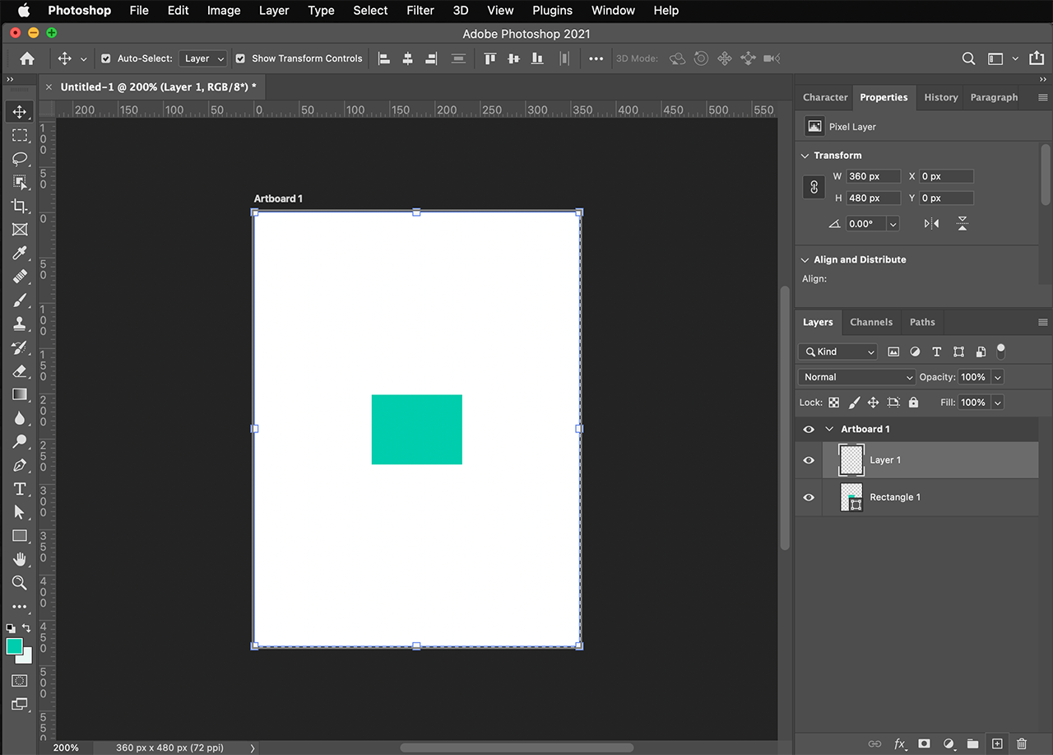Click the teal rectangle on canvas

point(417,430)
